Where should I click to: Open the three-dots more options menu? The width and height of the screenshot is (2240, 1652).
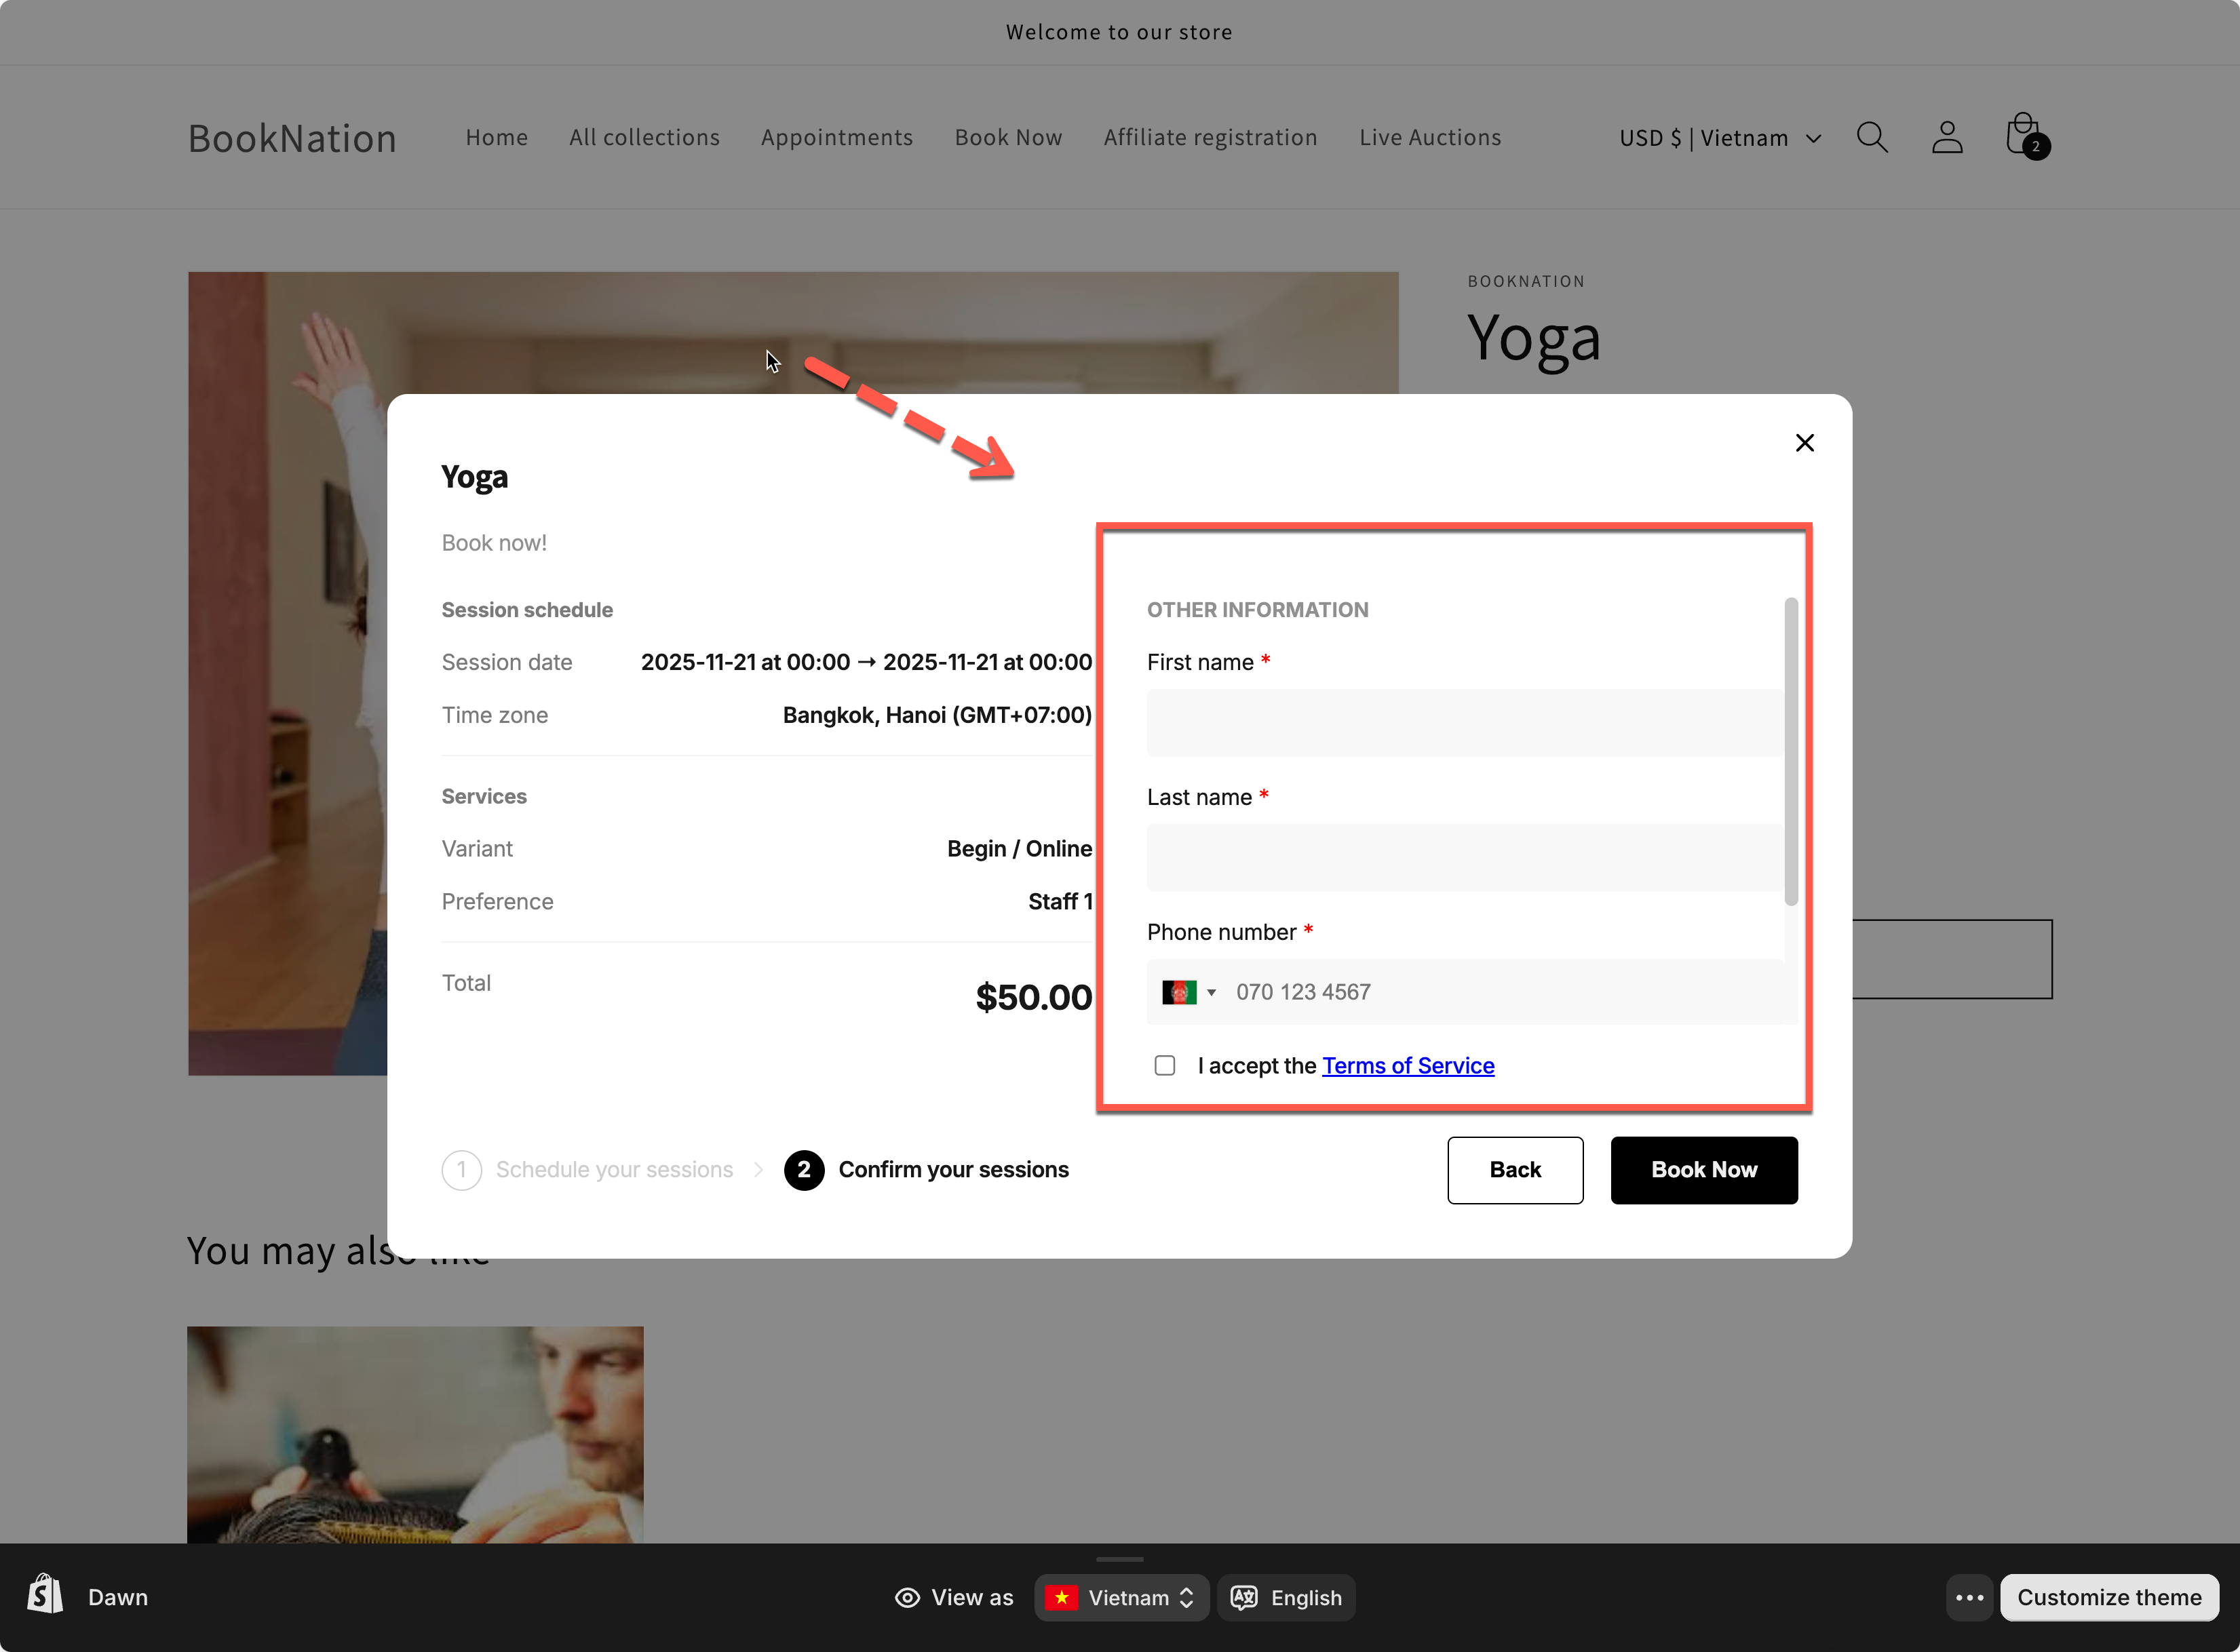[1969, 1597]
